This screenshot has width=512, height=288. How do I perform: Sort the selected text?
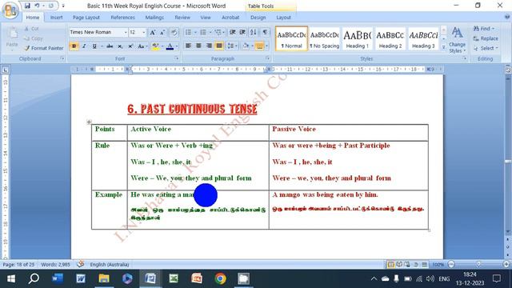[254, 32]
